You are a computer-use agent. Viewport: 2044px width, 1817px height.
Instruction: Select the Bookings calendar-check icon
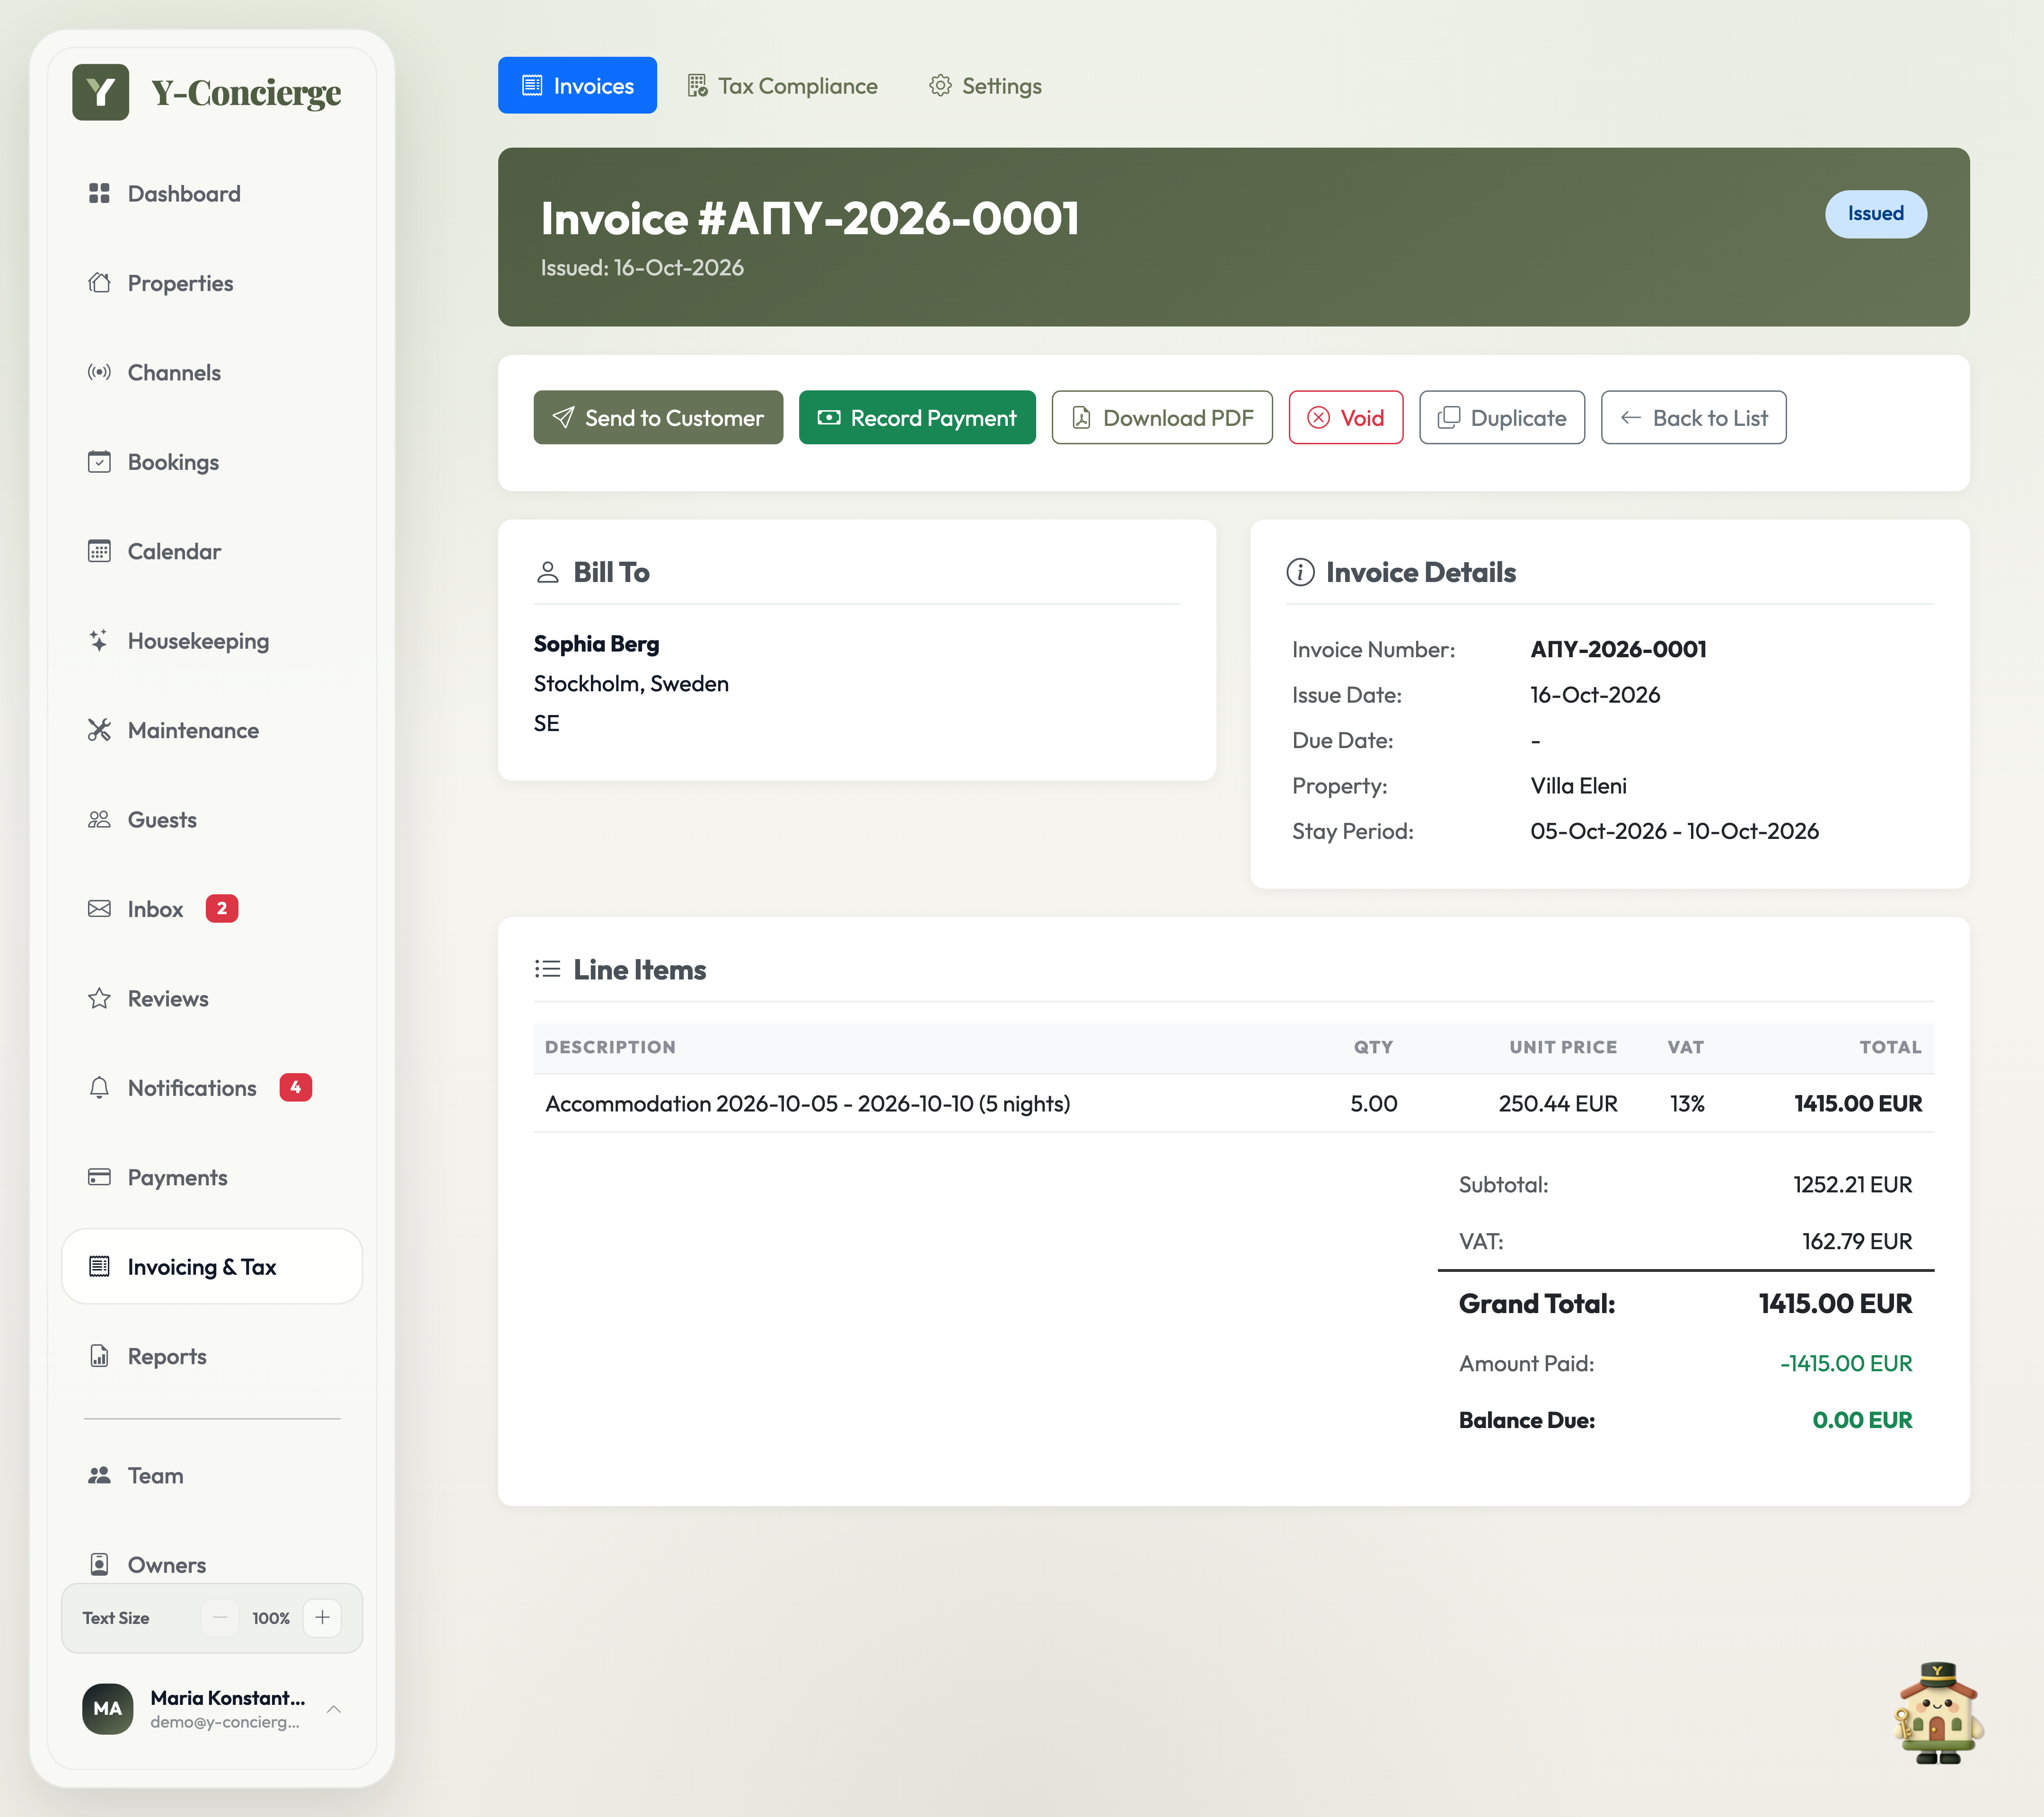[99, 462]
